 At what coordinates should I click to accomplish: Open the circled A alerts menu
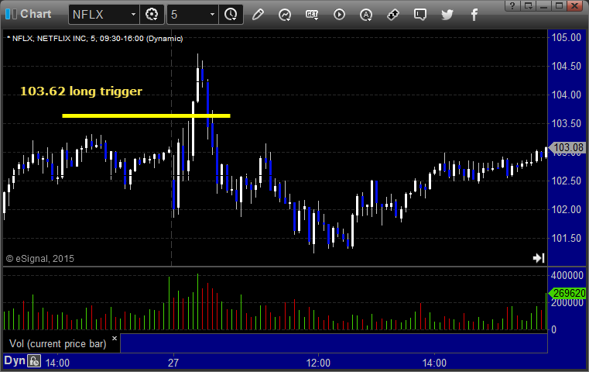pyautogui.click(x=366, y=15)
